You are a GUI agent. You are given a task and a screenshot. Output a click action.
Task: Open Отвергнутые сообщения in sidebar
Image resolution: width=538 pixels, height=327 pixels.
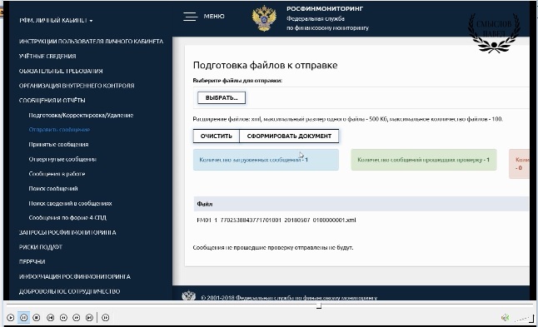click(x=62, y=159)
